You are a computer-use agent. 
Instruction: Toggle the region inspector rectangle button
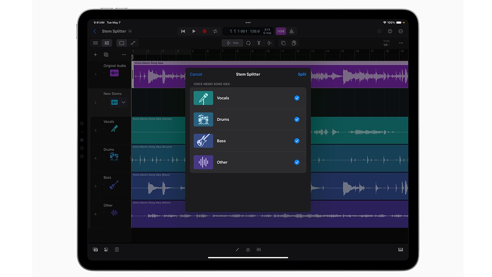coord(122,43)
